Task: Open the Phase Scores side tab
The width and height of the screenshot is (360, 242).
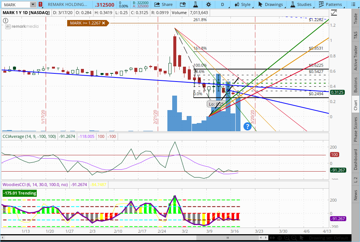Action: tap(356, 129)
